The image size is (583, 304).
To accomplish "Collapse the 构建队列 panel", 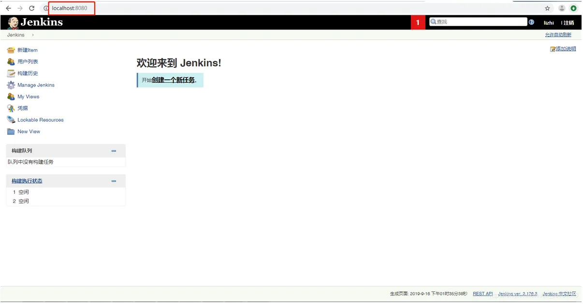I will tap(114, 151).
